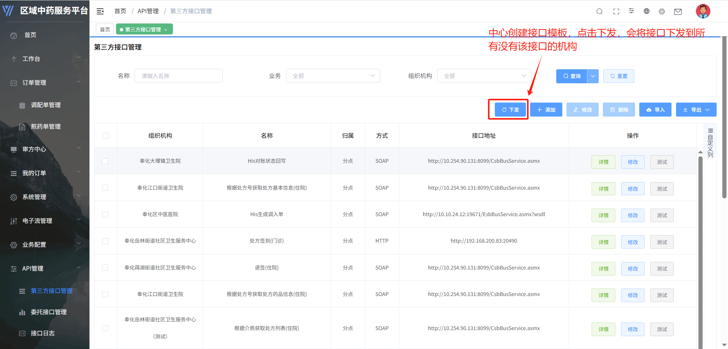Open 调配单管理 in sidebar
728x349 pixels.
click(x=45, y=105)
